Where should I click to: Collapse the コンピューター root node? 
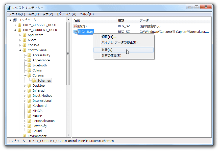pos(10,20)
